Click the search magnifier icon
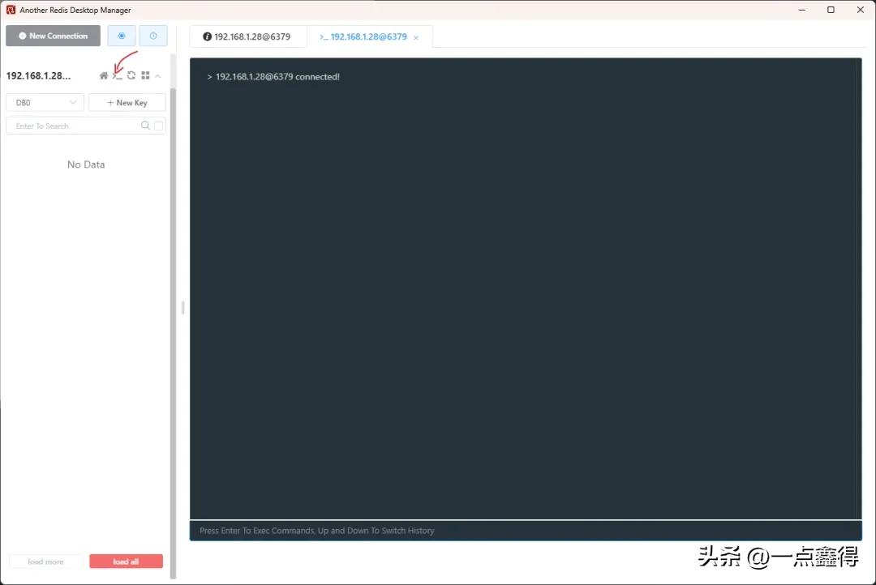The image size is (876, 585). 145,126
